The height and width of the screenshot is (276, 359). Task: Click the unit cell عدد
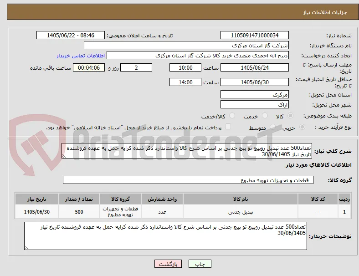point(162,212)
